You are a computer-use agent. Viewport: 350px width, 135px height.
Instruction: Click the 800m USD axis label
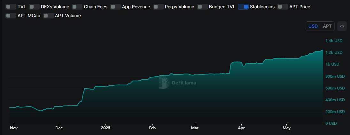335,76
